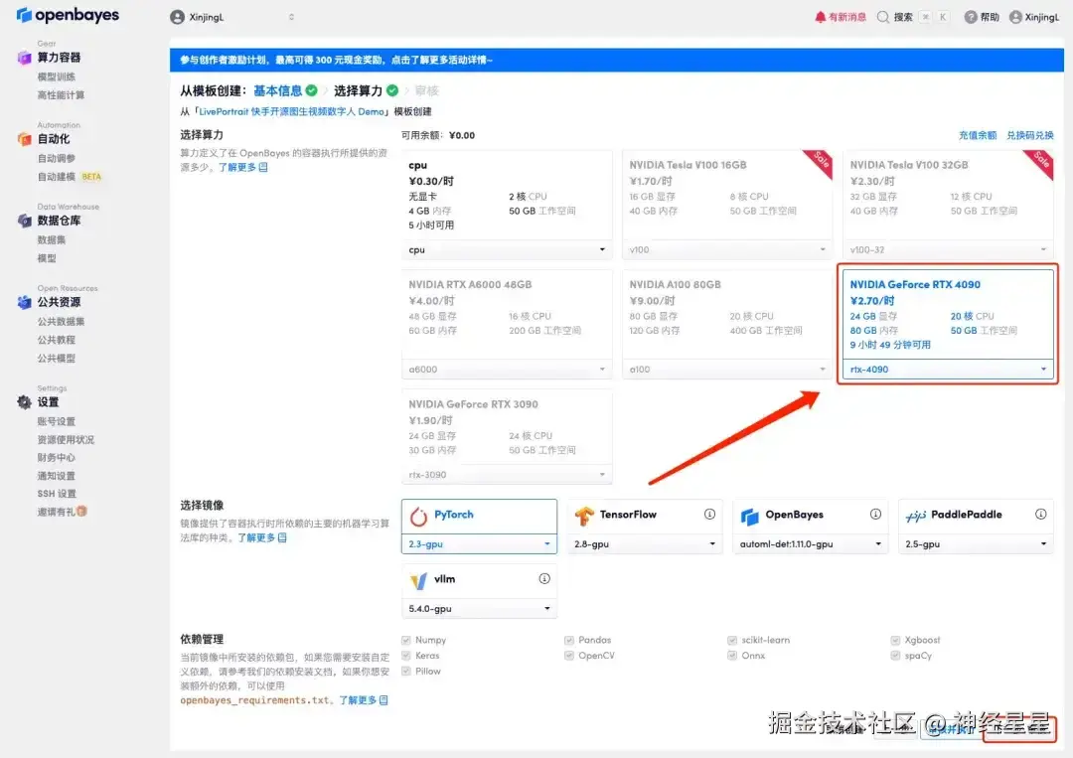Click the XinjingL account avatar beside logo

pos(177,17)
